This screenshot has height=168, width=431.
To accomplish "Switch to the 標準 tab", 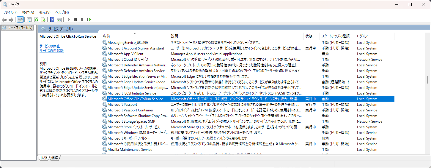I will click(x=55, y=158).
